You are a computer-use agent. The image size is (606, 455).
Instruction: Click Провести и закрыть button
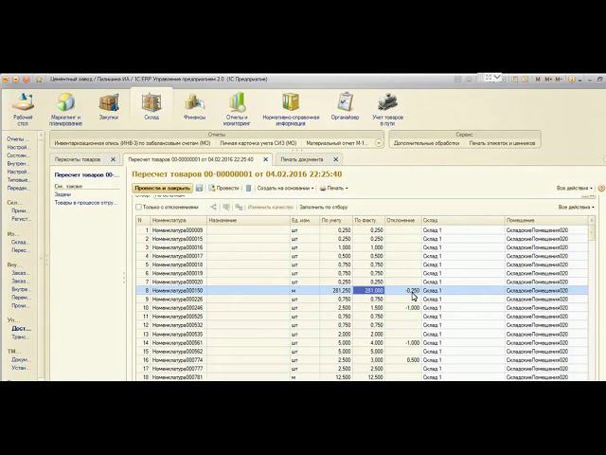pos(162,188)
